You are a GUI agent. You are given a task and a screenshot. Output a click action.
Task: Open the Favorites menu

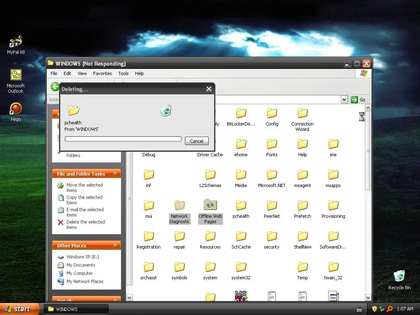(102, 73)
